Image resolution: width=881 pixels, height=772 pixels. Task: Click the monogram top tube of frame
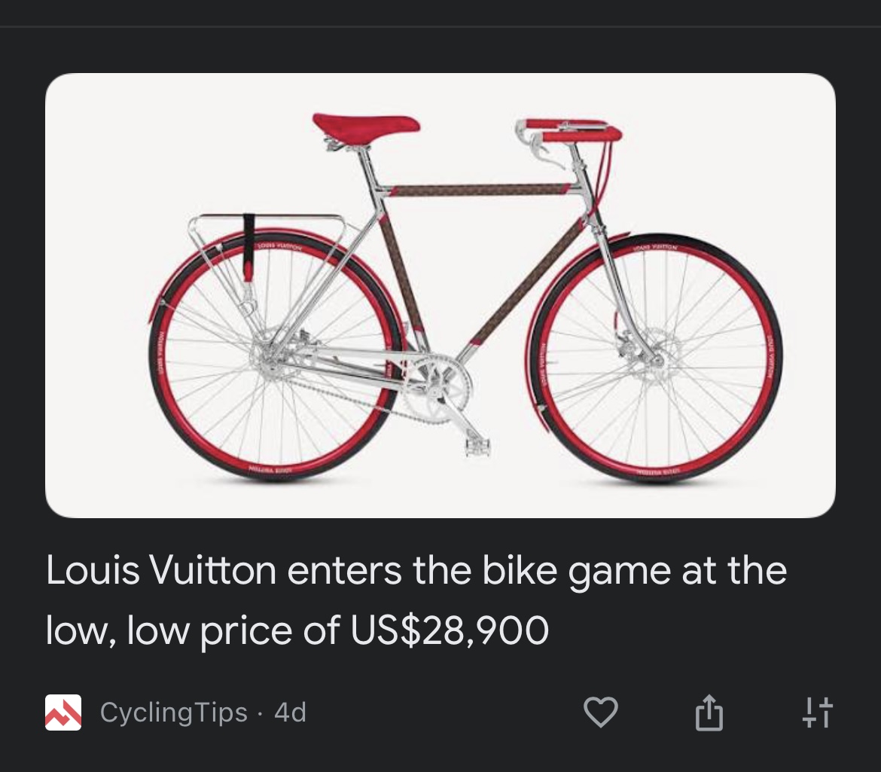click(x=479, y=190)
